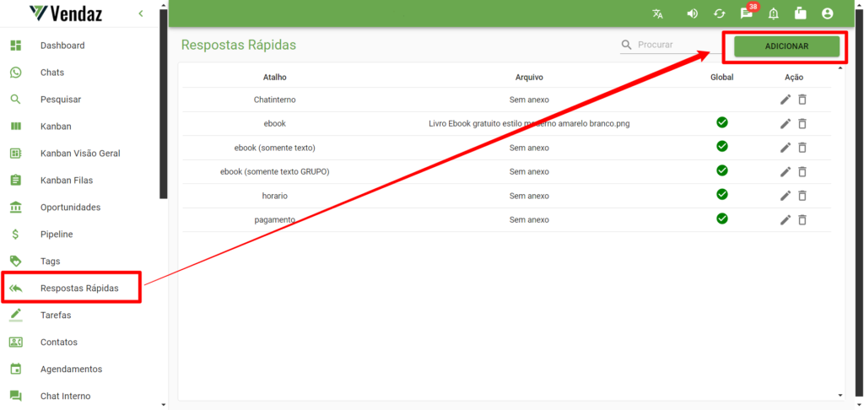The width and height of the screenshot is (864, 410).
Task: Toggle the notification sound speaker icon
Action: pyautogui.click(x=692, y=13)
